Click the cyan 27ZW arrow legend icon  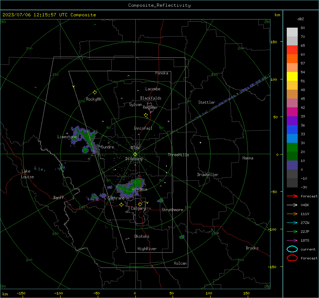click(x=292, y=223)
